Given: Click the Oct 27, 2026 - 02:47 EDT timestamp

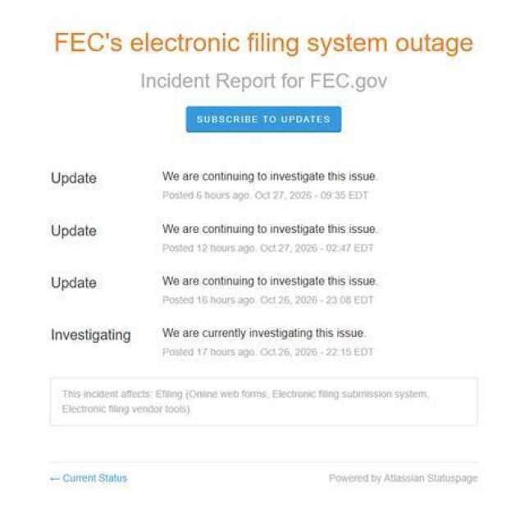Looking at the screenshot, I should tap(317, 248).
